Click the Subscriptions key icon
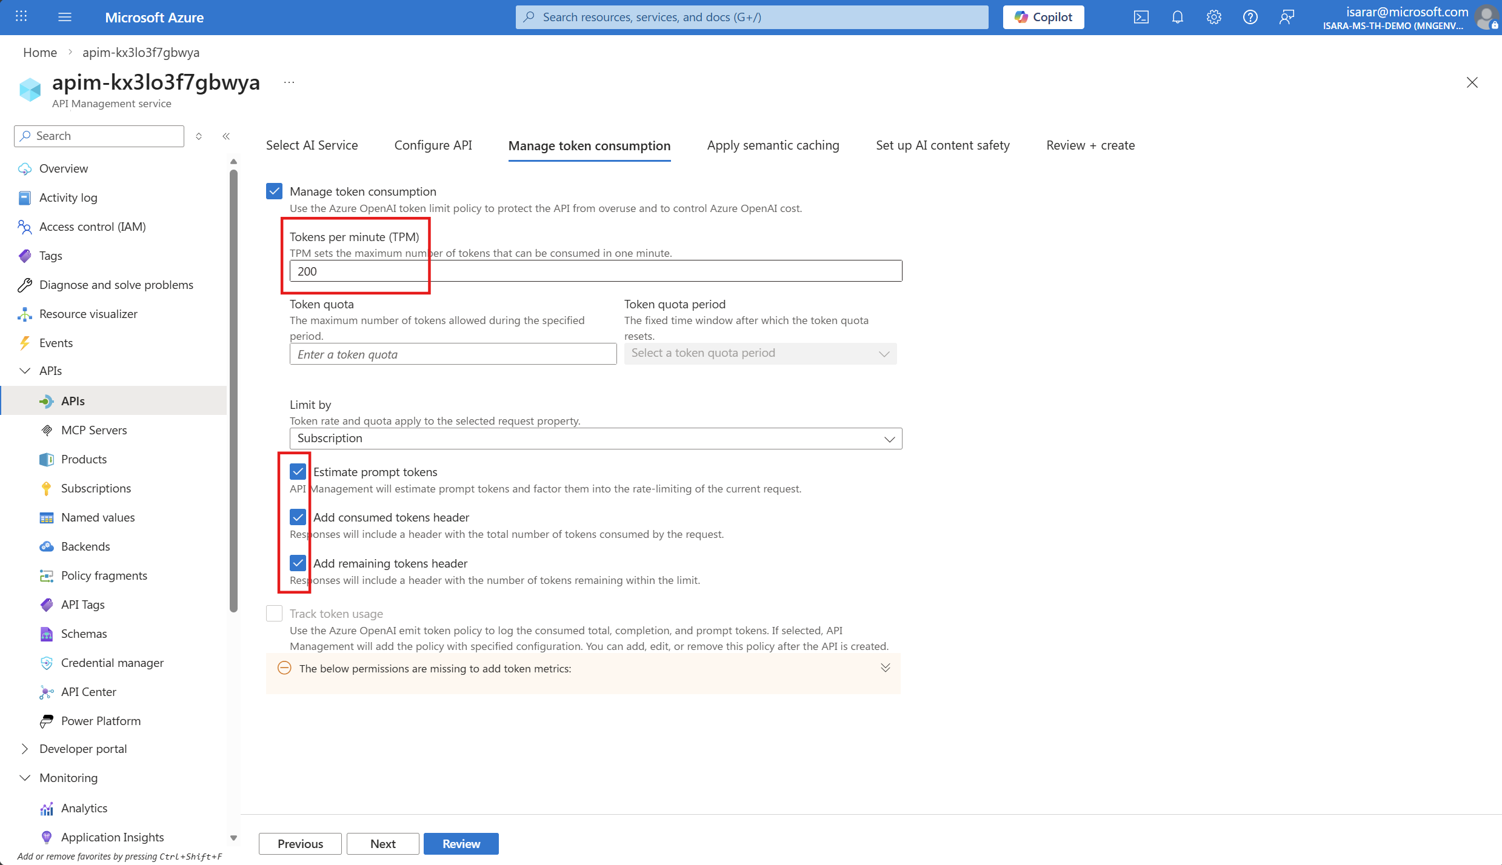Viewport: 1502px width, 865px height. (47, 488)
